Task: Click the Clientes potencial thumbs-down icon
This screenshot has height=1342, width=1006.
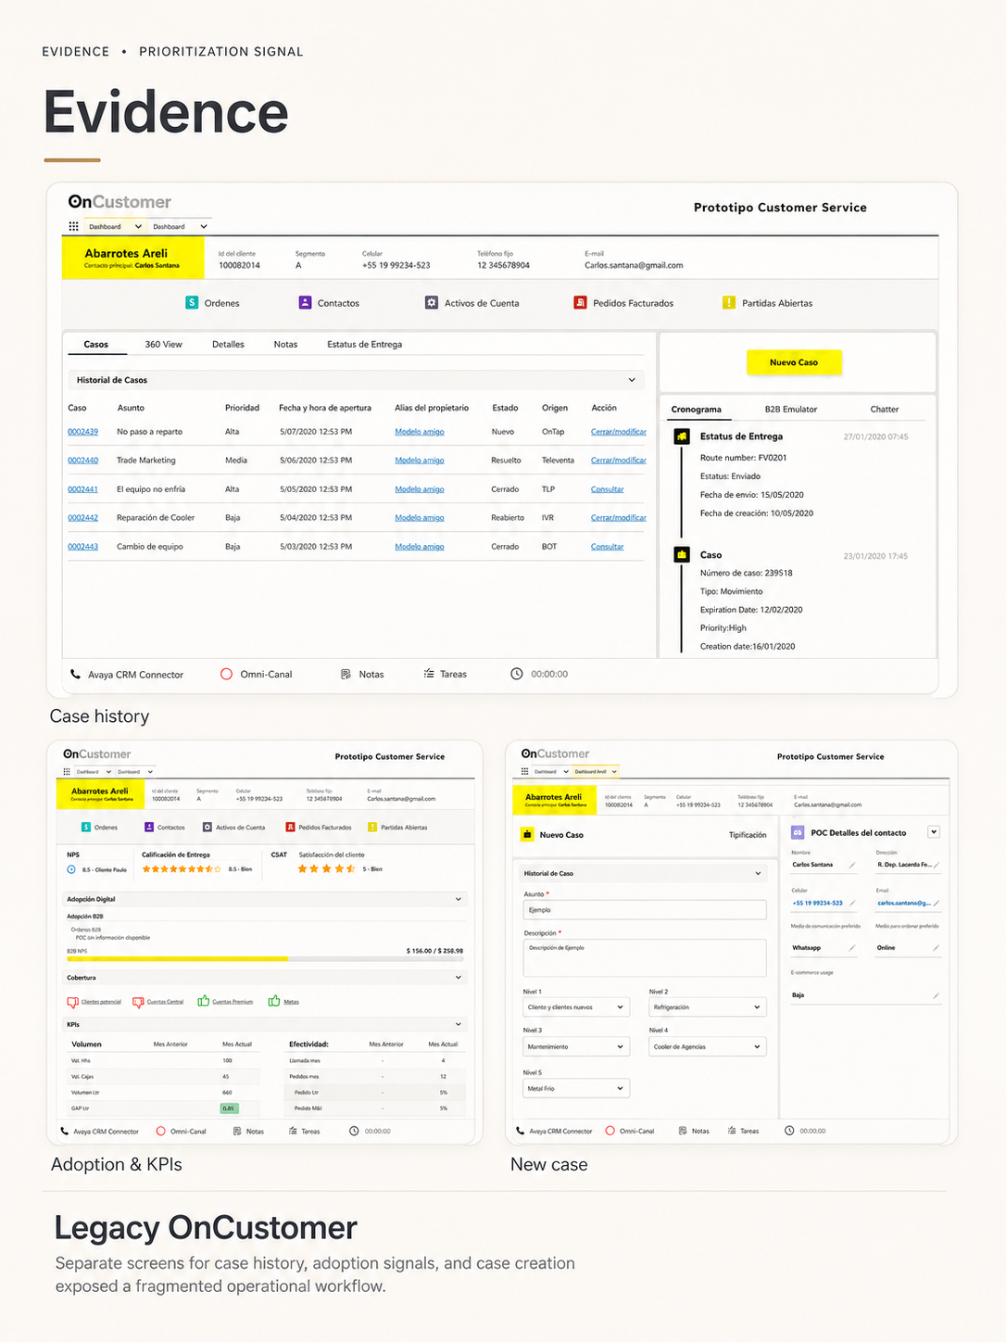Action: pyautogui.click(x=73, y=1002)
